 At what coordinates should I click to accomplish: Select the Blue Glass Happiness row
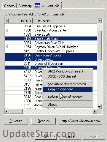coord(51,26)
